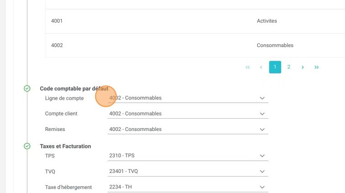The image size is (345, 193).
Task: Click the Consommables row label in table
Action: pos(275,45)
